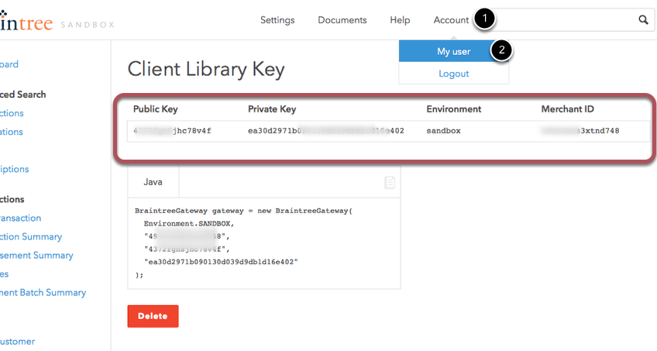This screenshot has width=657, height=351.
Task: Open Disbursement Summary in the sidebar
Action: point(36,256)
